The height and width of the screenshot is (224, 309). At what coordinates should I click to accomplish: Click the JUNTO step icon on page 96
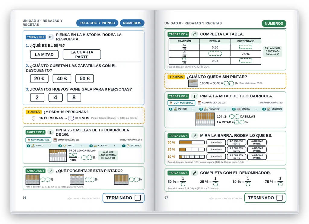[x=65, y=146]
